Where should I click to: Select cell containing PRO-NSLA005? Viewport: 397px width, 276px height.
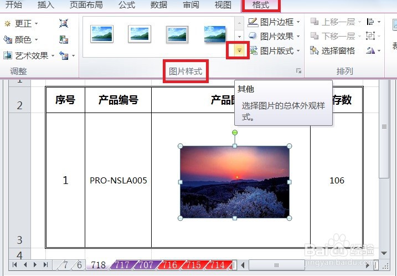coord(118,180)
